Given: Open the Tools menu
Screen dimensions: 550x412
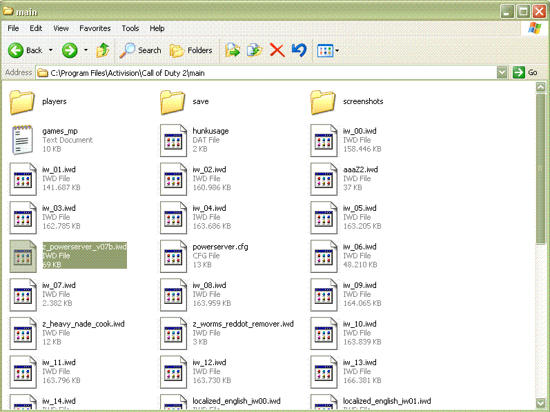Looking at the screenshot, I should [x=130, y=28].
